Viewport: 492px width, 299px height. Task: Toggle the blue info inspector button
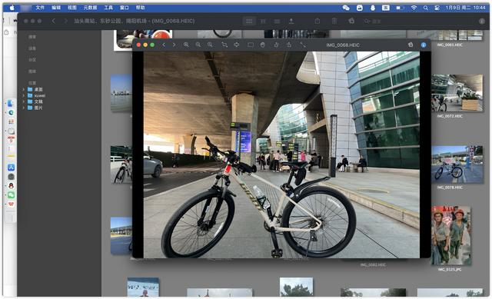point(424,45)
